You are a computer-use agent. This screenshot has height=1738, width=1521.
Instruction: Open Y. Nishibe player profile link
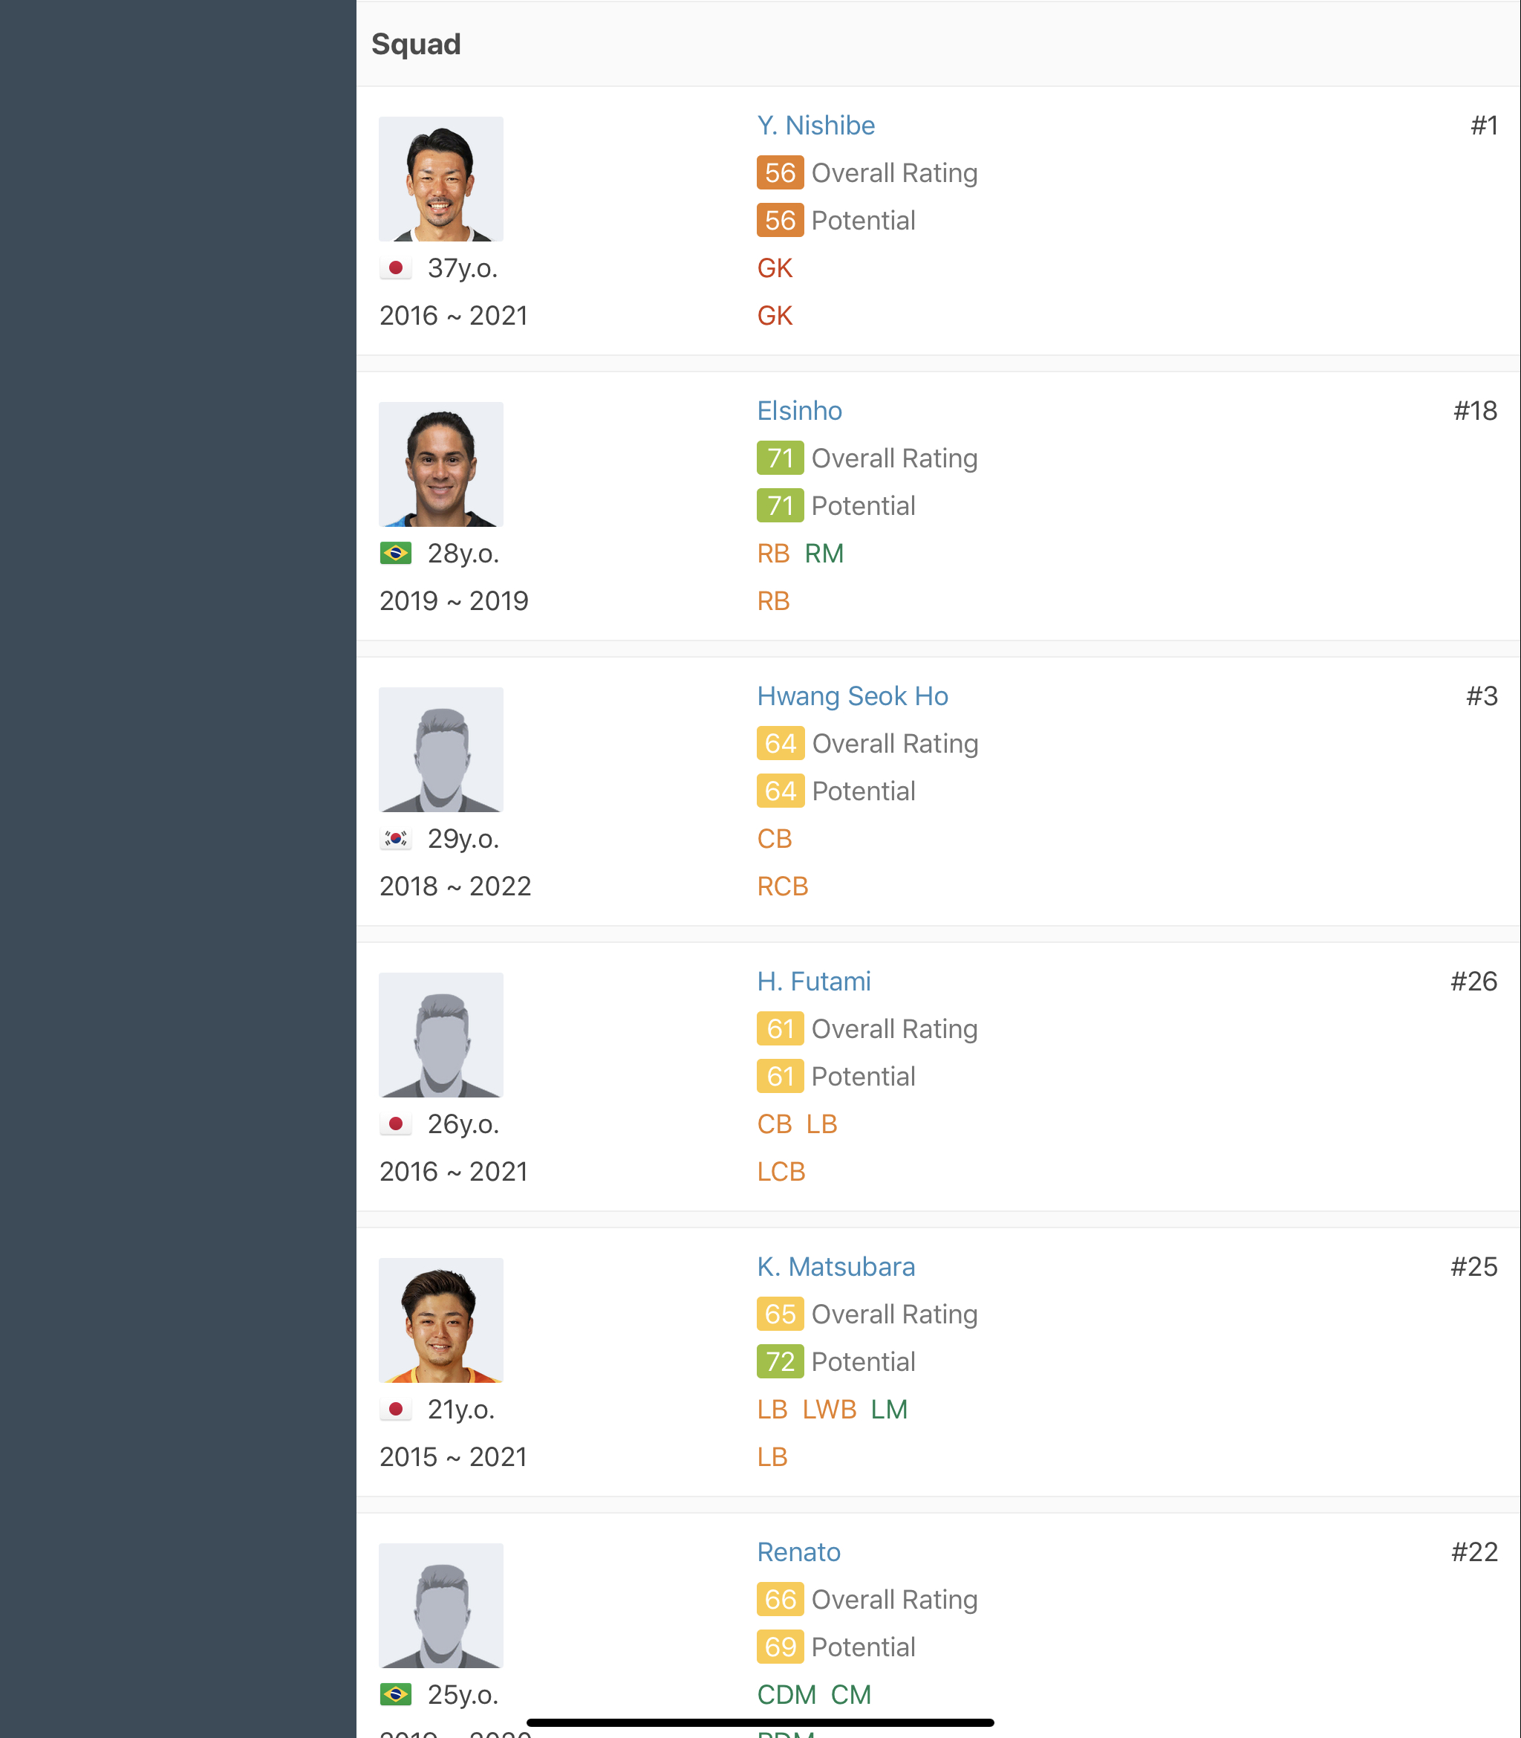(815, 126)
